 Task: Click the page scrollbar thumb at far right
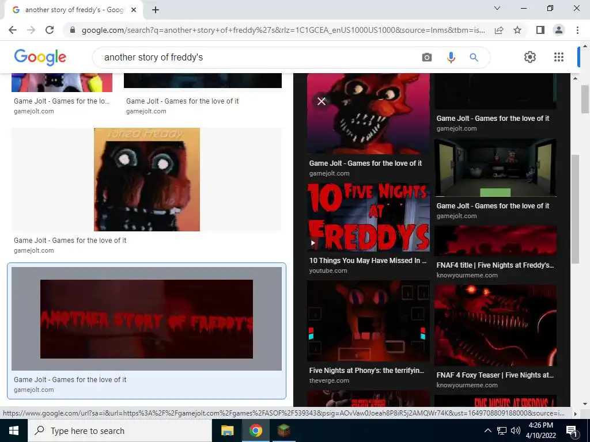tap(585, 99)
